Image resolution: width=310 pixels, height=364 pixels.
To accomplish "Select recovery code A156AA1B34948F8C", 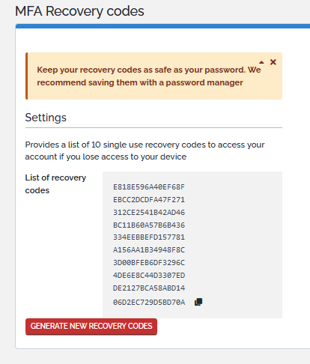I will 149,250.
